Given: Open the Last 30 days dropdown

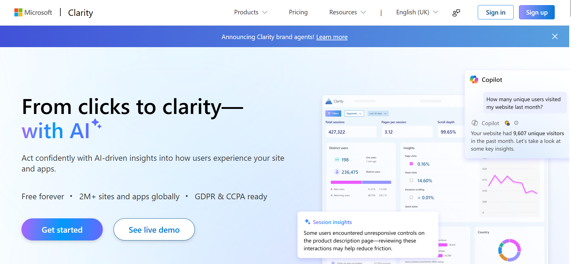Looking at the screenshot, I should coord(378,113).
